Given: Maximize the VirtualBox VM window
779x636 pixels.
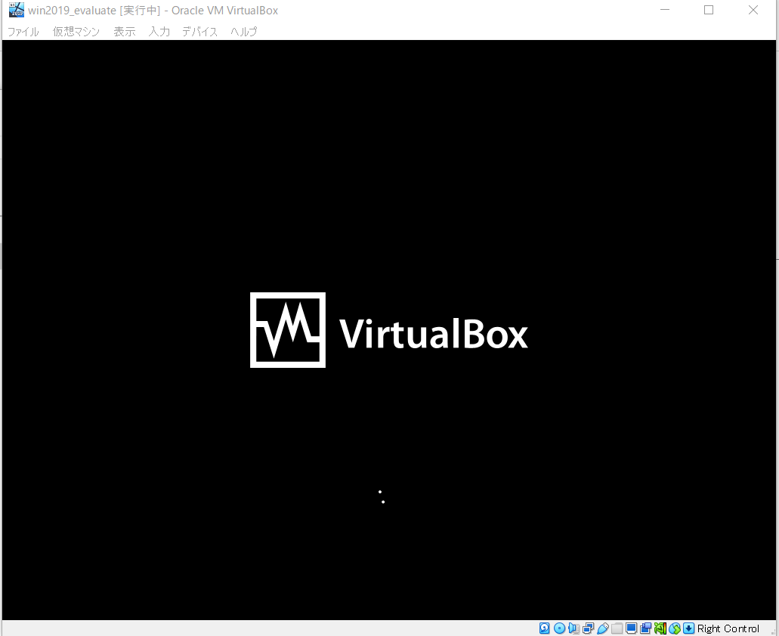Looking at the screenshot, I should point(709,10).
